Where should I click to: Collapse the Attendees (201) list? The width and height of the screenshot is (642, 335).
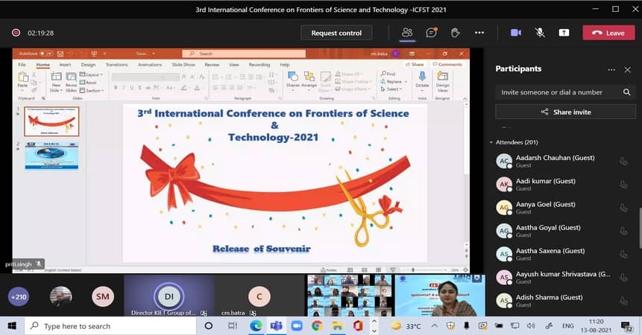click(x=491, y=142)
